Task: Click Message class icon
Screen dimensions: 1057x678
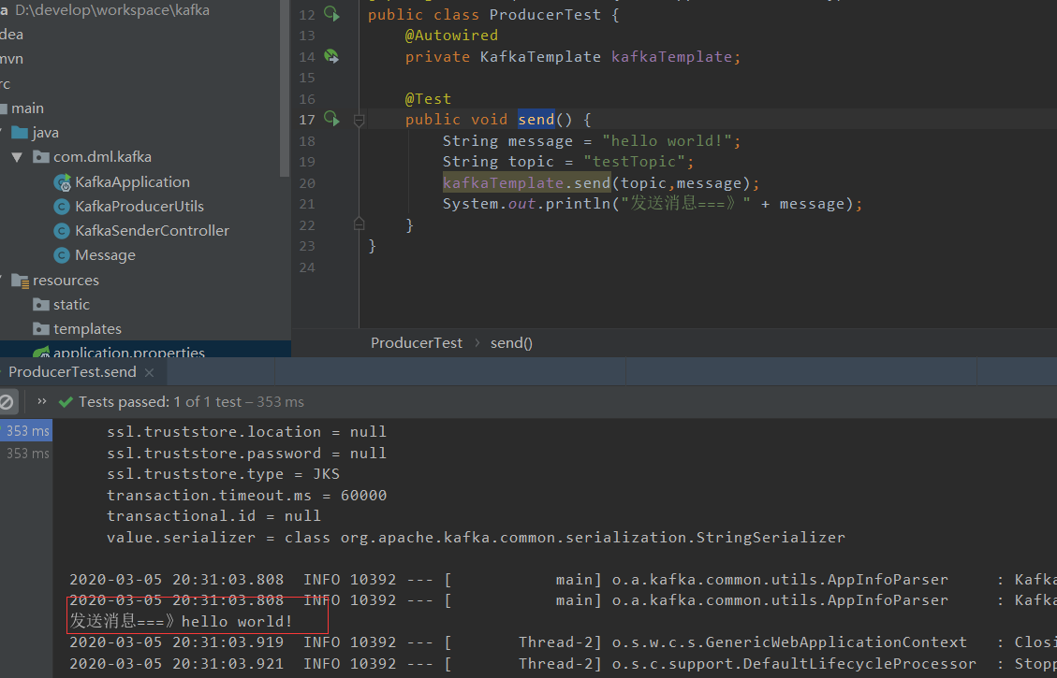Action: (62, 255)
